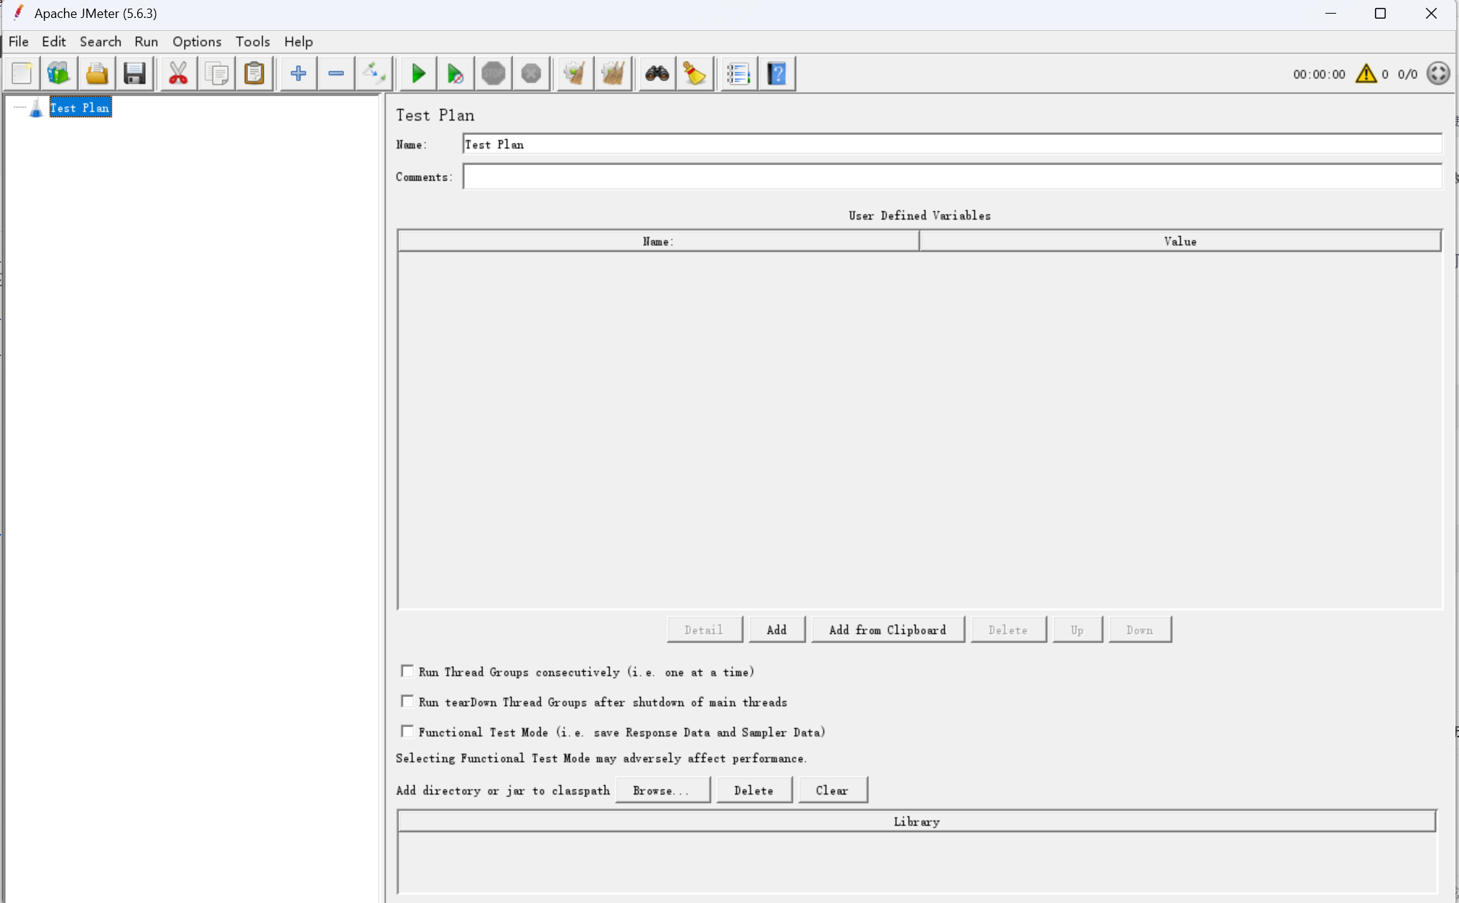This screenshot has width=1459, height=903.
Task: Click the Function Helper list icon
Action: tap(738, 73)
